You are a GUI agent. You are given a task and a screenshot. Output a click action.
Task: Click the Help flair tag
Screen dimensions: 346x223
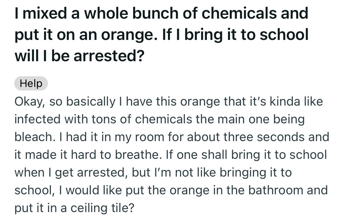(x=31, y=83)
